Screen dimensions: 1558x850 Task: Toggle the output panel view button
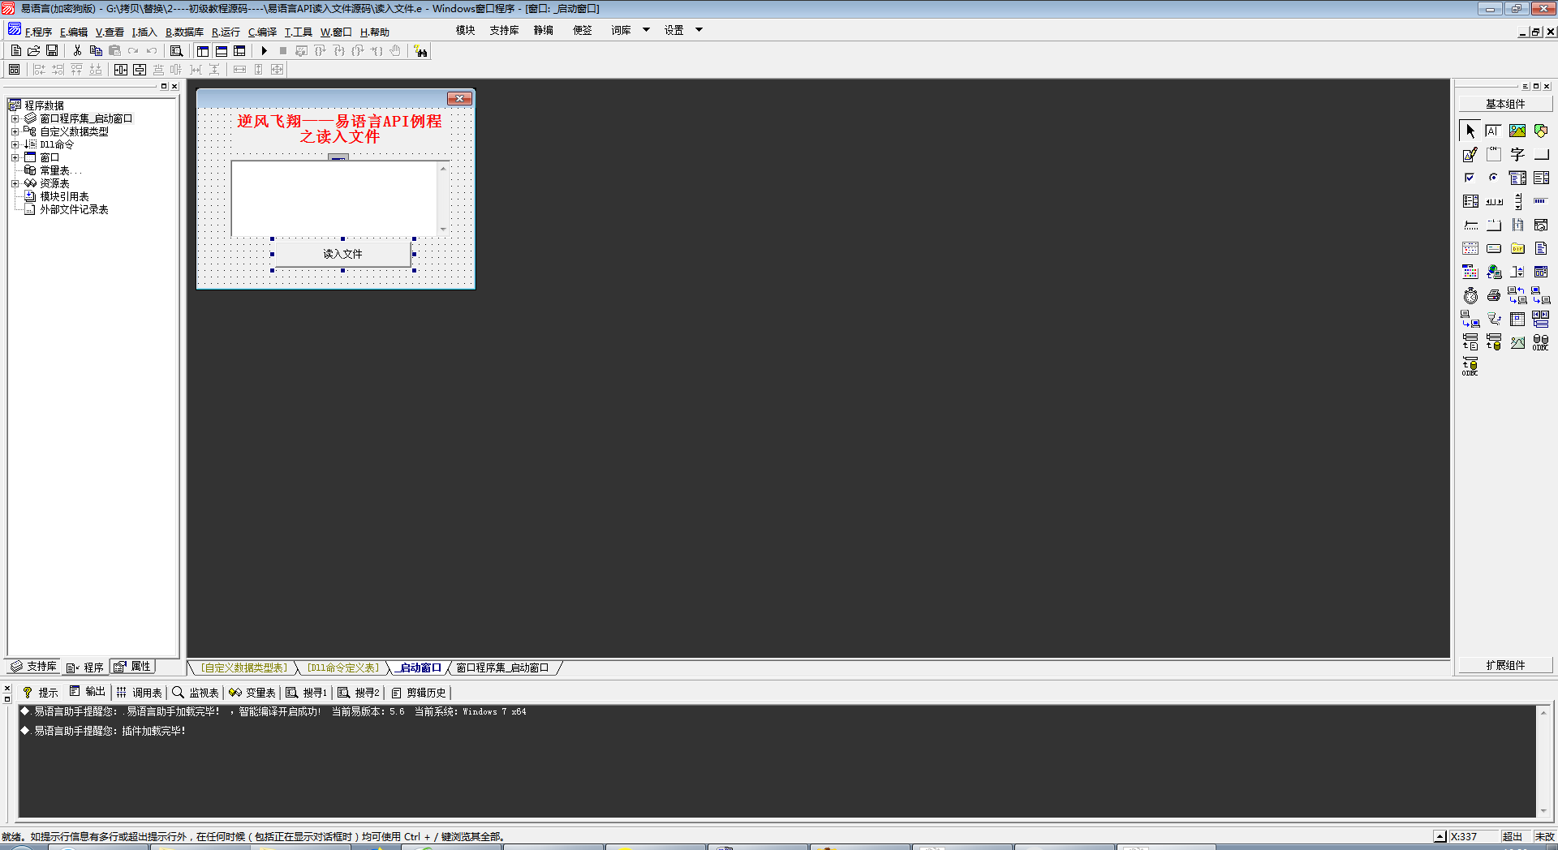222,50
